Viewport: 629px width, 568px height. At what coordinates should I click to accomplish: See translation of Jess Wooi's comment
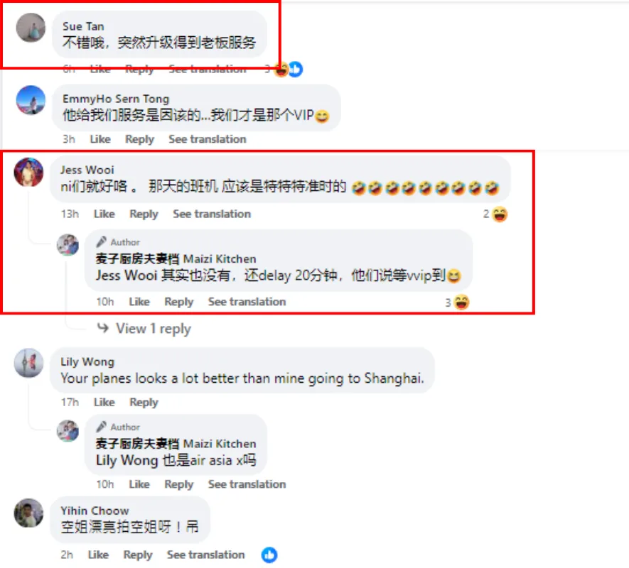[212, 214]
